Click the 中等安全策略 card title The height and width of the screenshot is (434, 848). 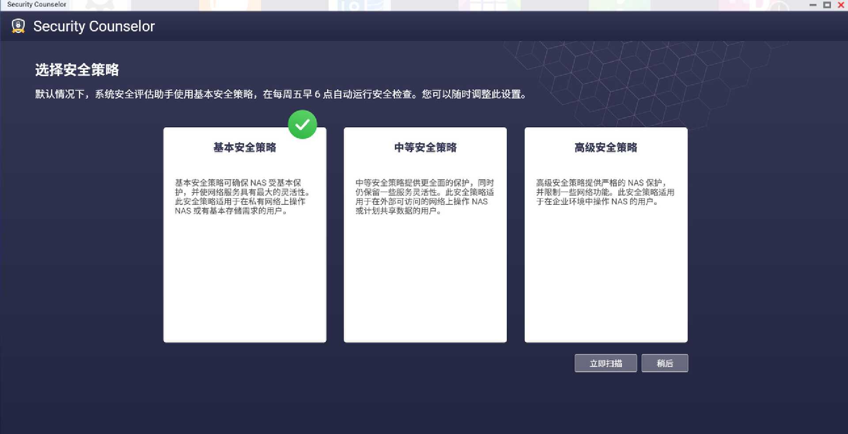[x=425, y=147]
